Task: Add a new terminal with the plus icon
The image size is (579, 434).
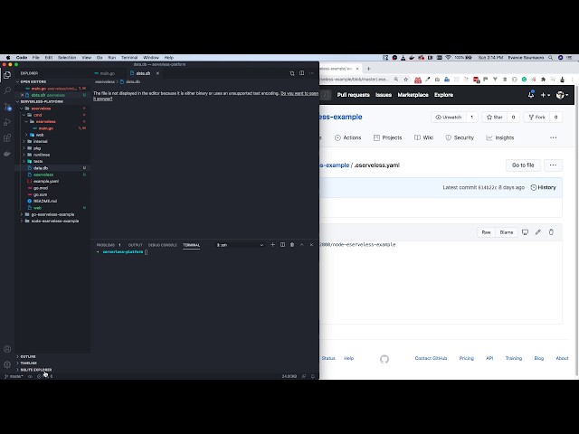Action: point(272,245)
